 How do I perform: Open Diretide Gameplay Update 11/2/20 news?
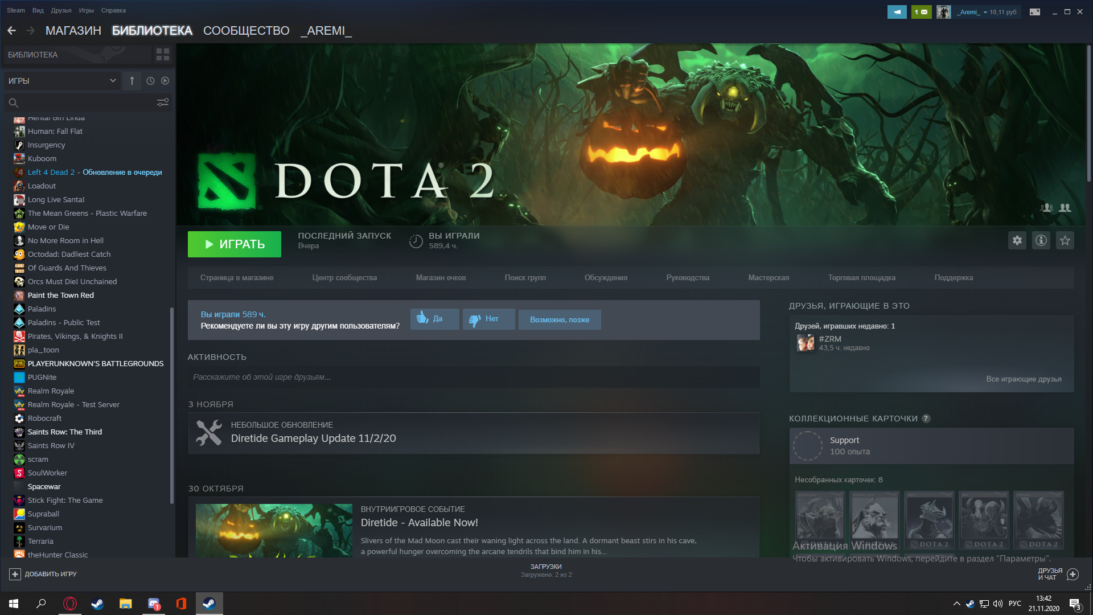tap(474, 433)
